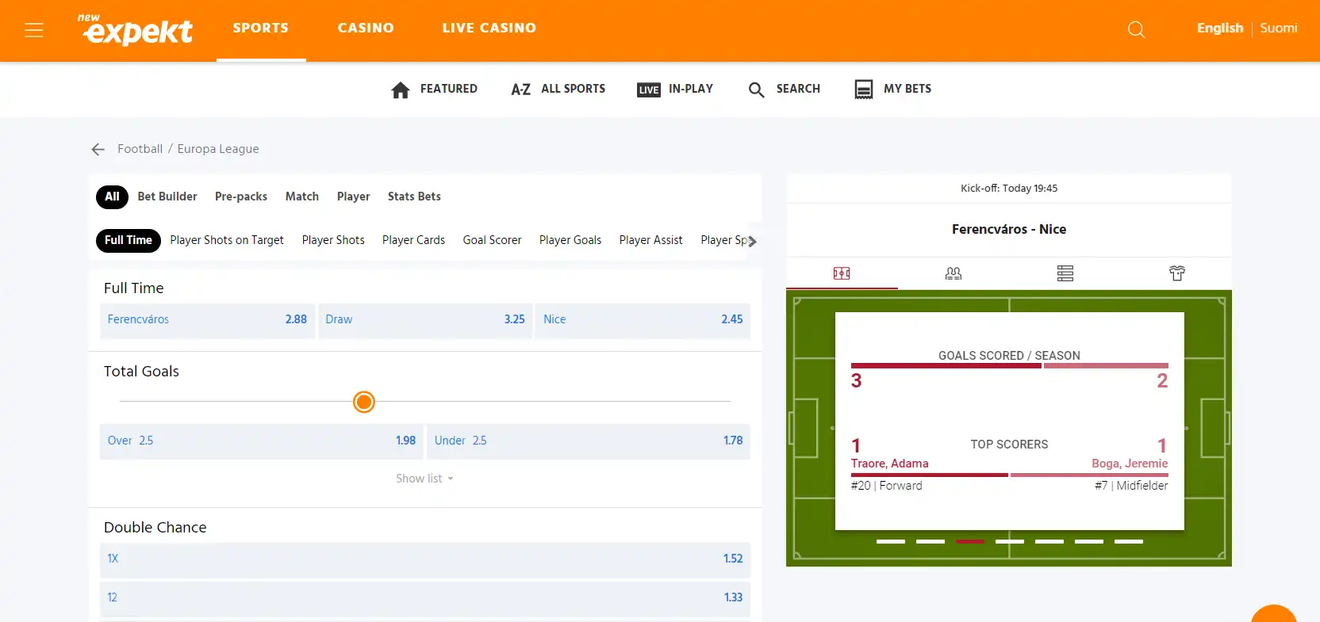Open the orange chat bubble
1320x622 pixels.
point(1274,614)
